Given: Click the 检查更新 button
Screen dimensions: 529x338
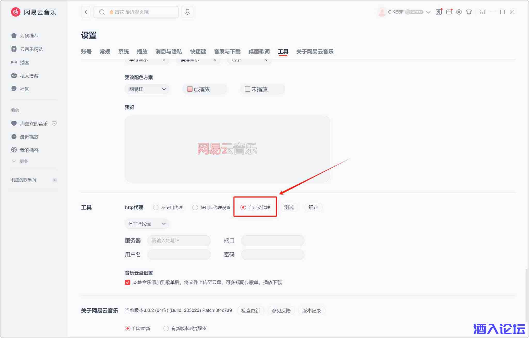Looking at the screenshot, I should [x=250, y=311].
